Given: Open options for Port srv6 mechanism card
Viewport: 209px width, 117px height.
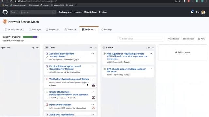Looking at the screenshot, I should 93,104.
